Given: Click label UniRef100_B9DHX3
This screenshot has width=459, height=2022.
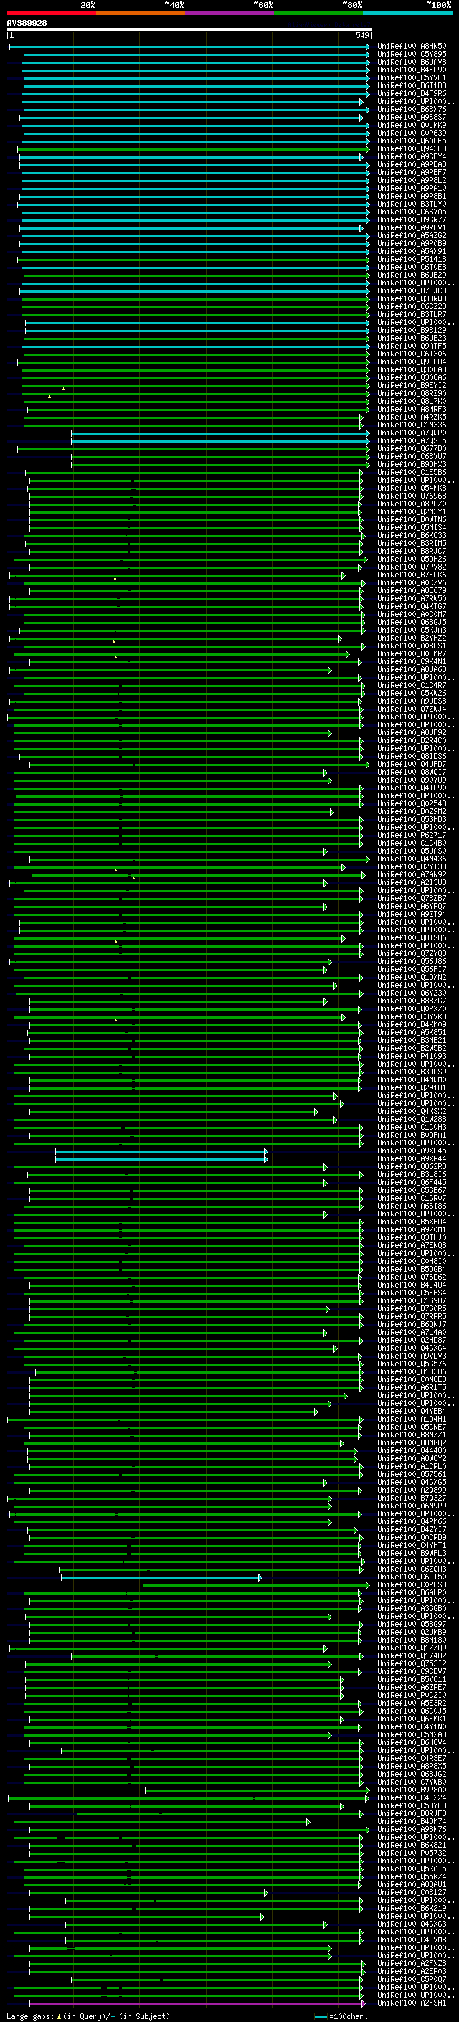Looking at the screenshot, I should coord(412,464).
